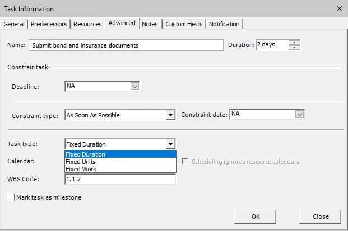Open the Notes tab
Viewport: 348px width, 231px height.
[x=150, y=24]
